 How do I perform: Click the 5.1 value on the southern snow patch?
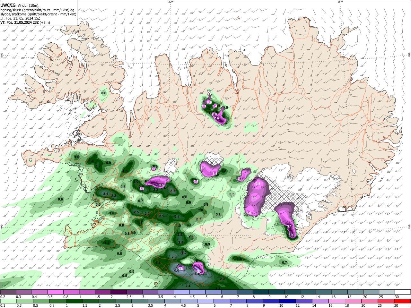[x=199, y=272]
